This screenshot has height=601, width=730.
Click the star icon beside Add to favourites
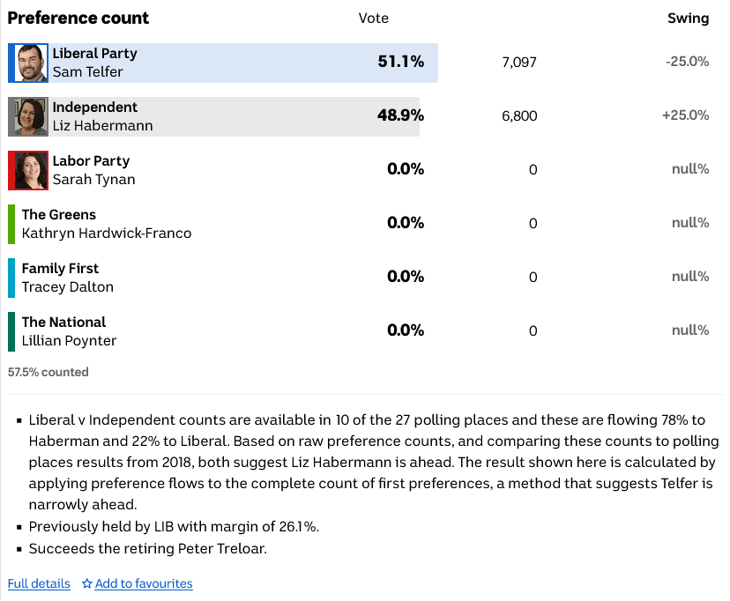[87, 583]
